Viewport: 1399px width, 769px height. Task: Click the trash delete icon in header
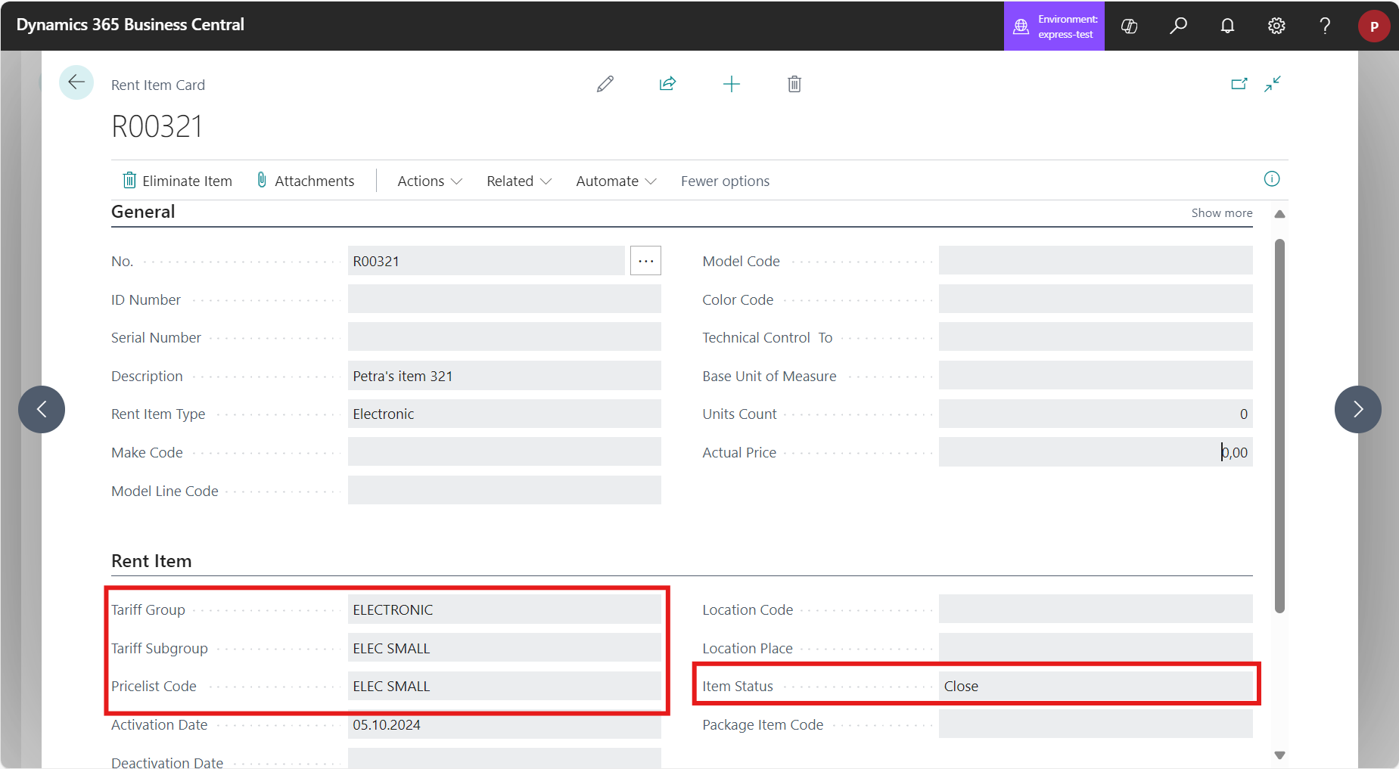[794, 84]
